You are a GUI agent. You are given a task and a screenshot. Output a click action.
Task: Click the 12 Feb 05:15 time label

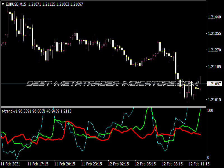click(x=145, y=164)
